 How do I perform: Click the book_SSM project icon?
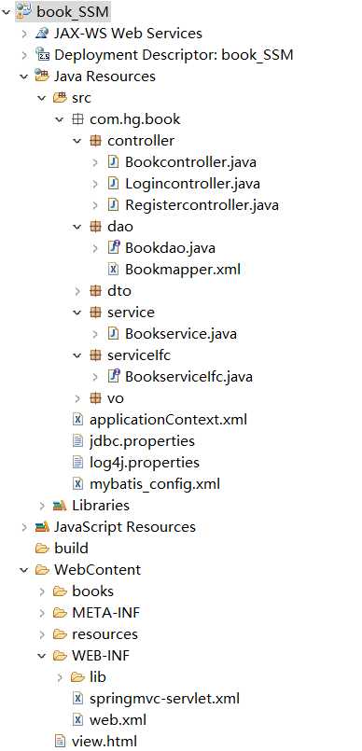[x=24, y=11]
